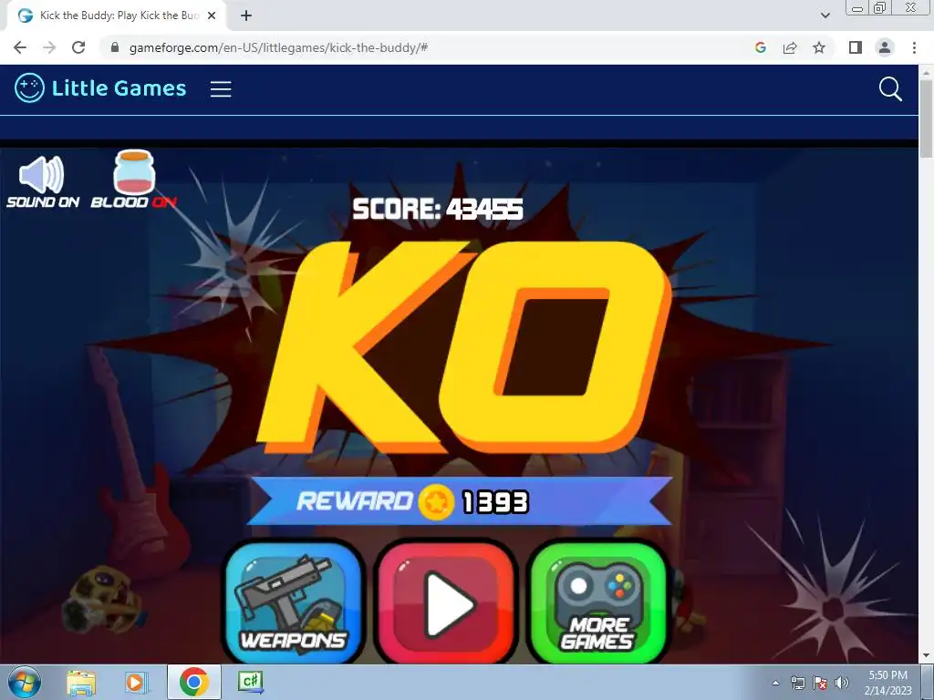
Task: Click the reward amount 1393
Action: click(495, 502)
